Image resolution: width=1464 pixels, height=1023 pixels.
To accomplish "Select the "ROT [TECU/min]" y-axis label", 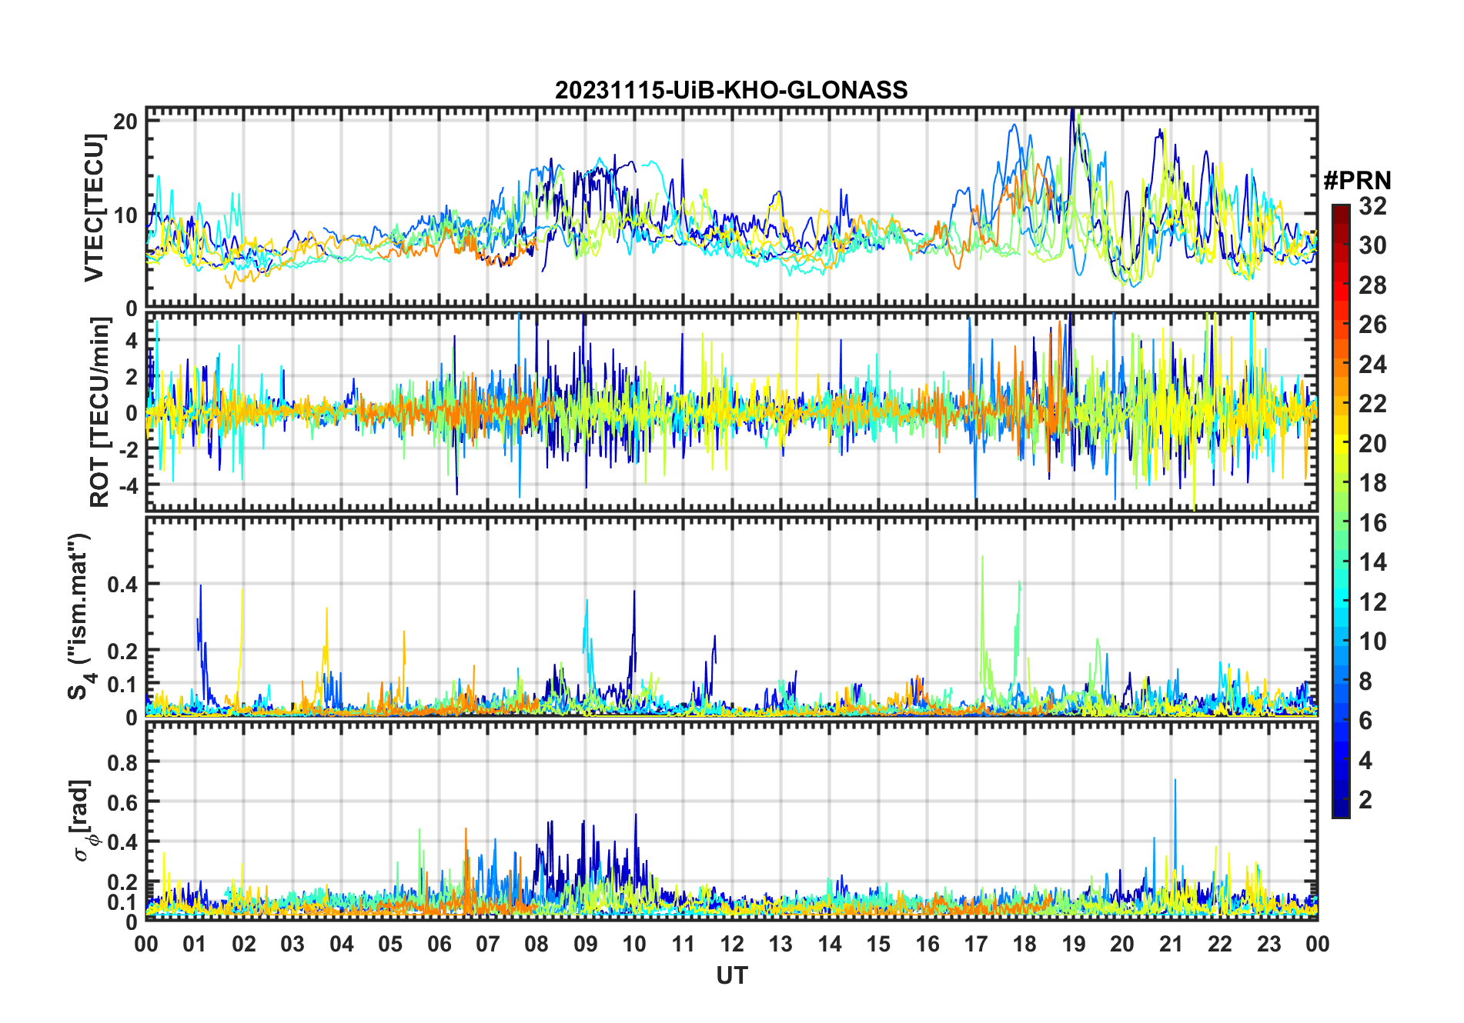I will [100, 412].
